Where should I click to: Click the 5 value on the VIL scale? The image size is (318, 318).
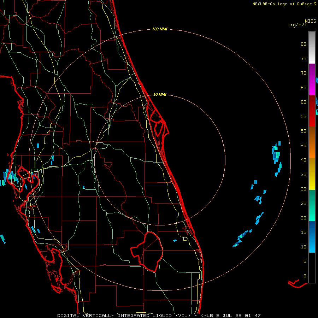point(305,261)
